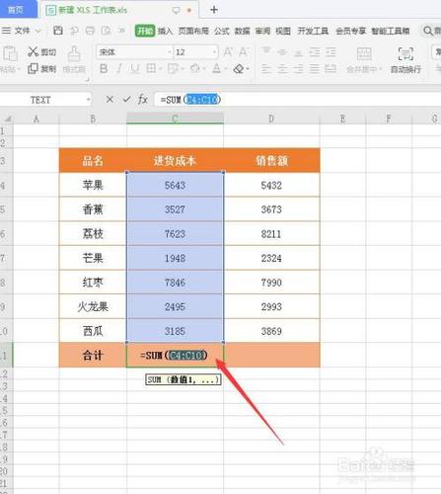Click the select-all corner triangle

pyautogui.click(x=7, y=119)
